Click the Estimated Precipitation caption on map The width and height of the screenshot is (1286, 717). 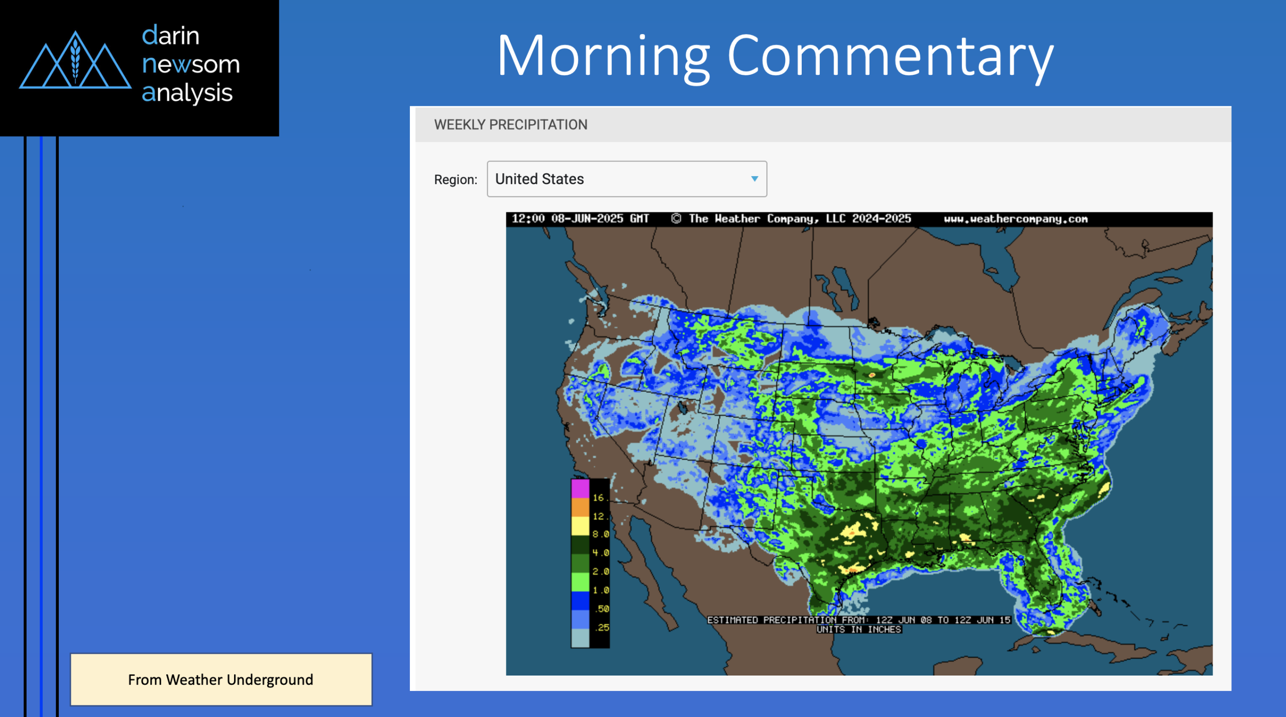pos(858,620)
